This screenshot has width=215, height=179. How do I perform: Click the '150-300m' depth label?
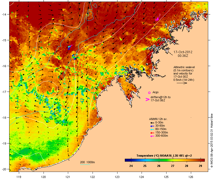162,132
